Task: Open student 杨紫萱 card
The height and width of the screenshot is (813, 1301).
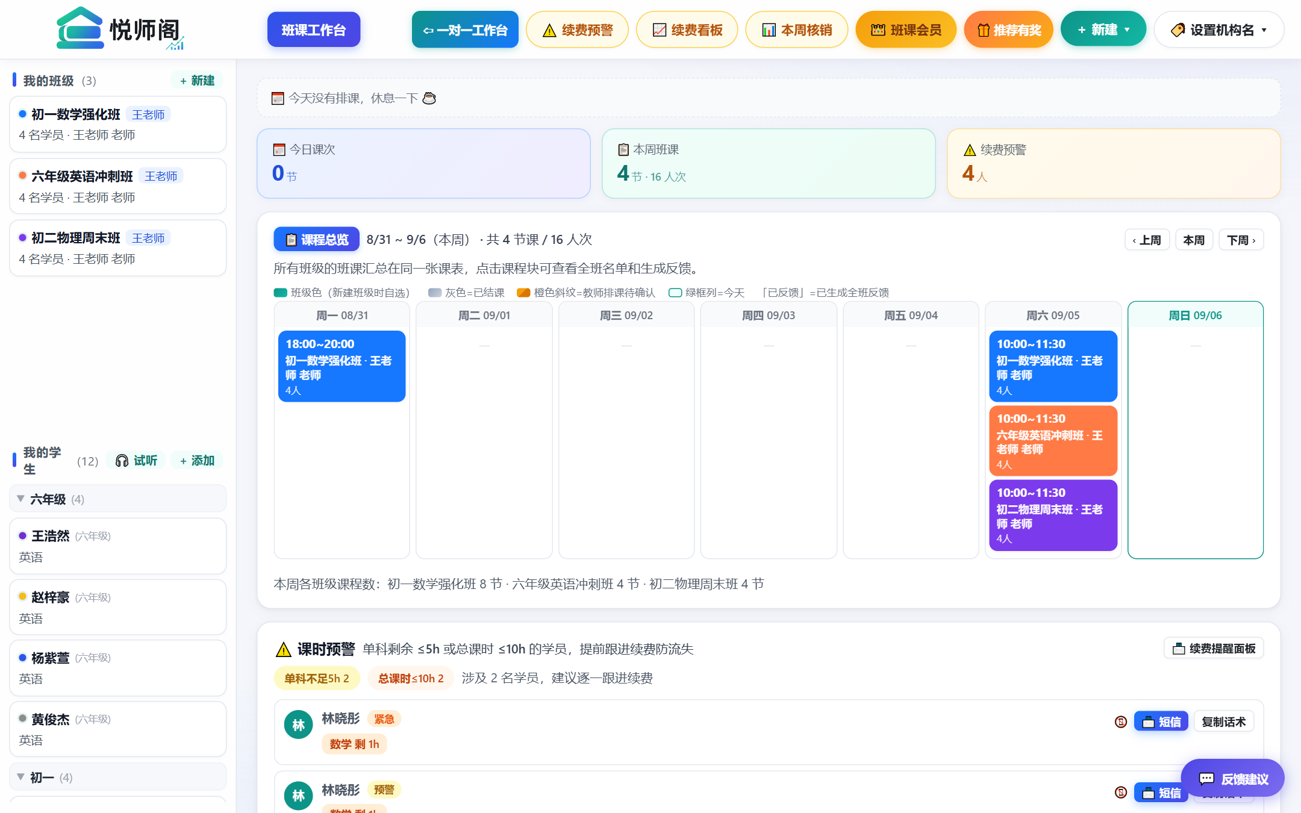Action: [x=118, y=668]
